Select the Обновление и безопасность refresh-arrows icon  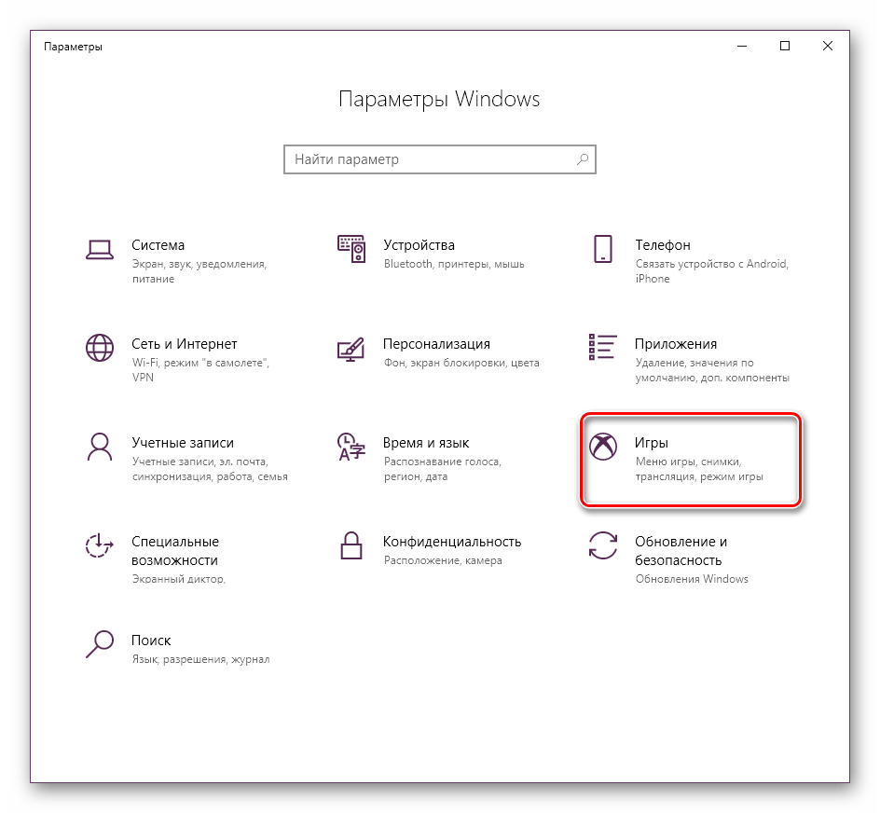(602, 545)
